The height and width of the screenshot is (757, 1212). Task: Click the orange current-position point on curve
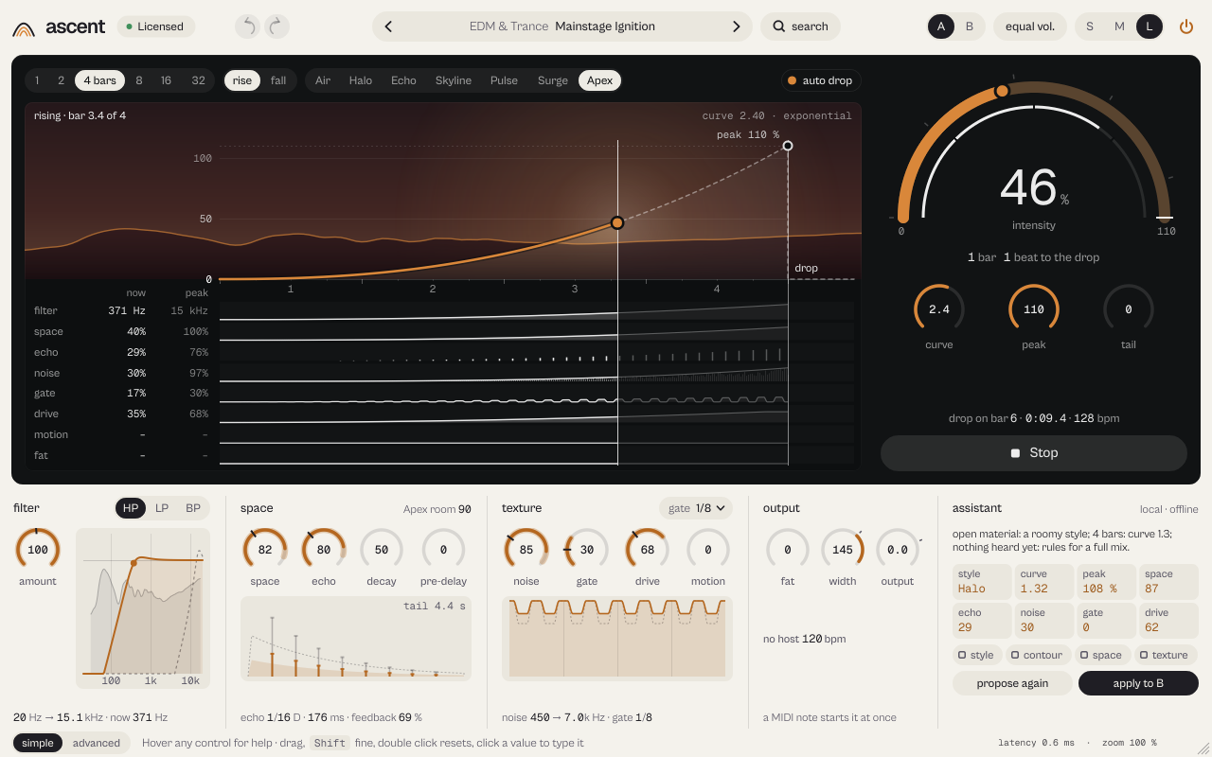click(617, 222)
